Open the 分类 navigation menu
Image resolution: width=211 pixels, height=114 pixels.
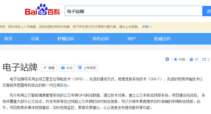coord(35,39)
